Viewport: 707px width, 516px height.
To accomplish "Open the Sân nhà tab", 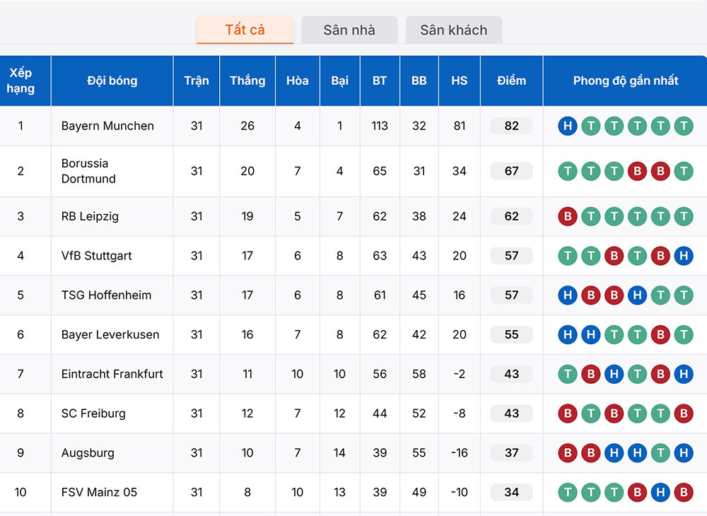I will coord(349,30).
